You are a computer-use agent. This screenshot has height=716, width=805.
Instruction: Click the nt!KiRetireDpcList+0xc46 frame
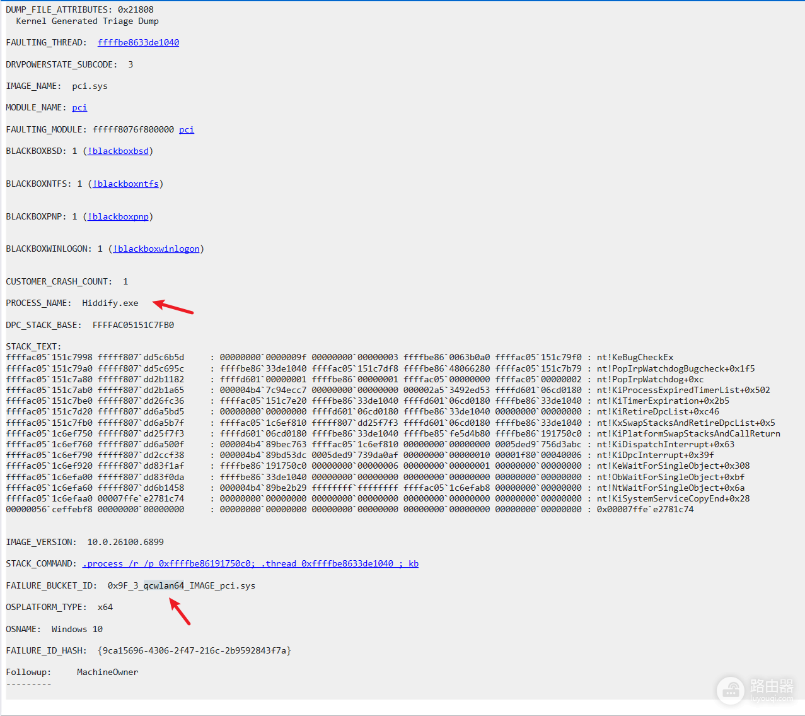(x=657, y=411)
